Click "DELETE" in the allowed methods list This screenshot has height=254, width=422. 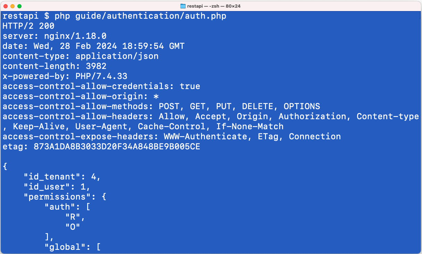point(258,106)
